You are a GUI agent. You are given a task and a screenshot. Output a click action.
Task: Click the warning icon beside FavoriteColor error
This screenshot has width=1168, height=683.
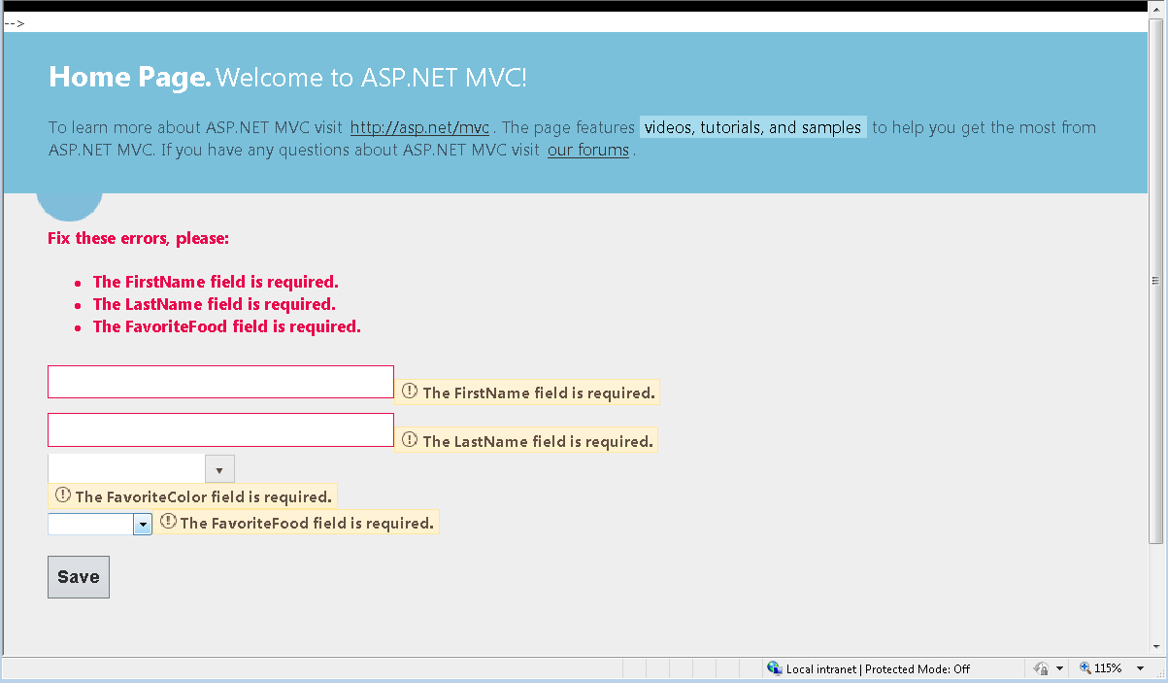click(x=63, y=495)
